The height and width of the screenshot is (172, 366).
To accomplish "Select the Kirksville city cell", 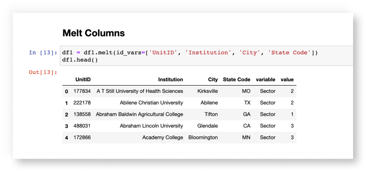I will coord(207,91).
